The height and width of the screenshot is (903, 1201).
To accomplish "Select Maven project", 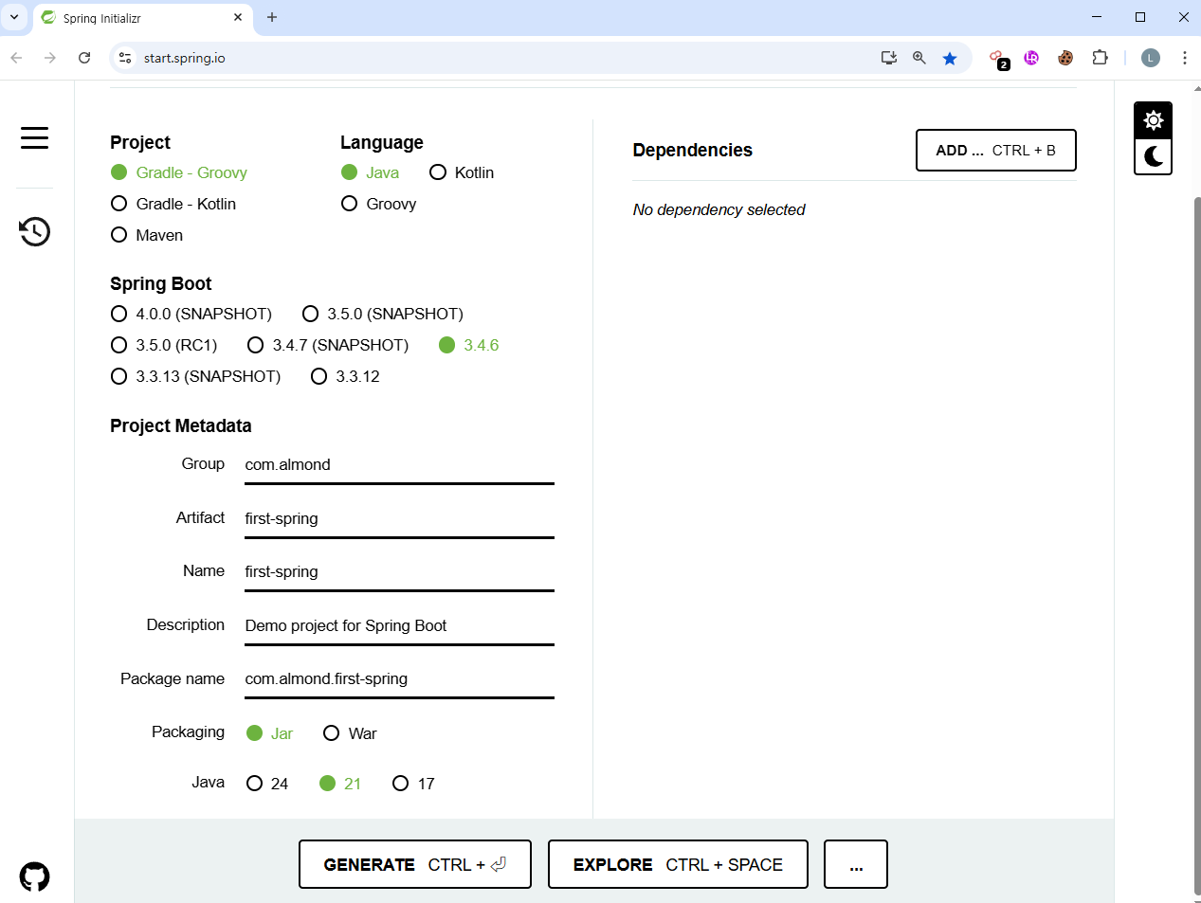I will coord(147,235).
